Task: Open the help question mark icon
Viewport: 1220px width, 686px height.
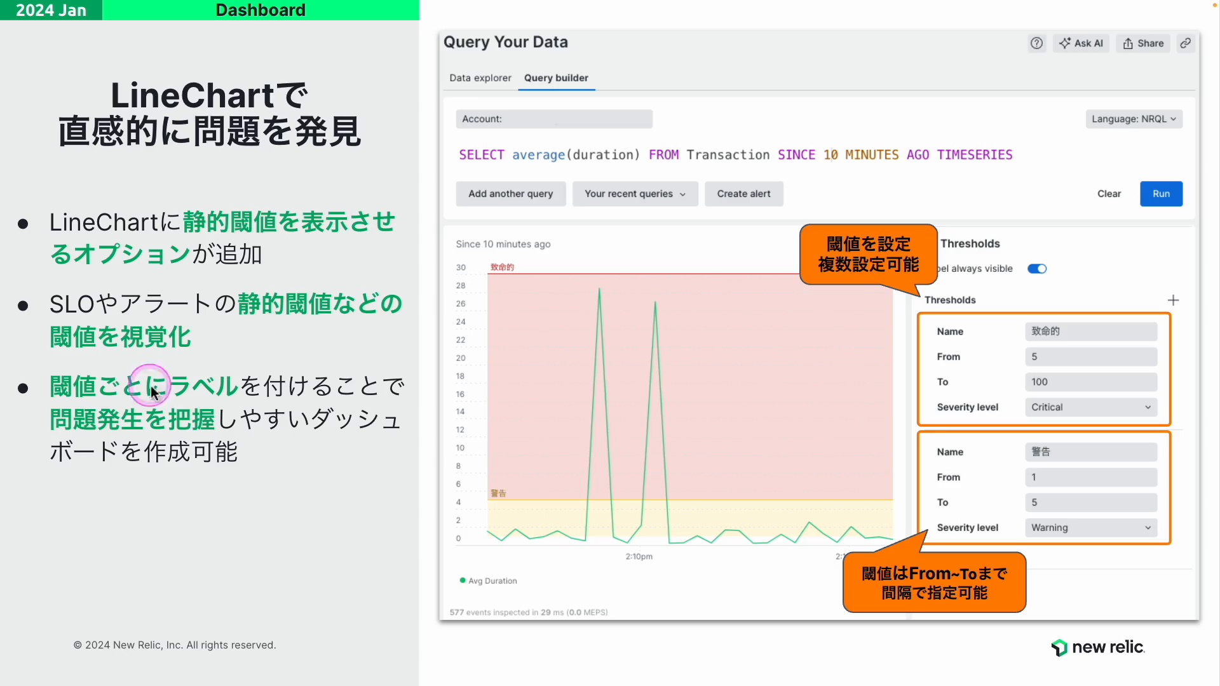Action: 1036,43
